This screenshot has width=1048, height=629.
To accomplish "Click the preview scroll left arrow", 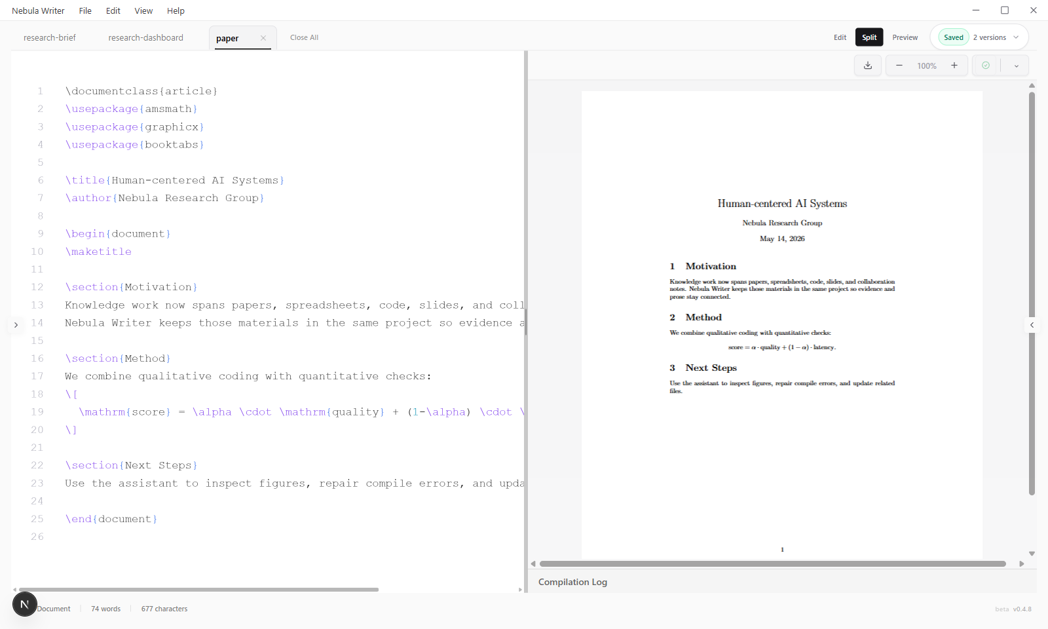I will pyautogui.click(x=533, y=563).
